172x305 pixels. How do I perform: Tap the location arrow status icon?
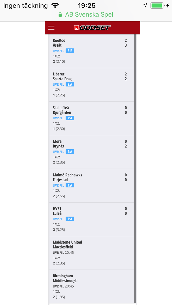pos(145,5)
